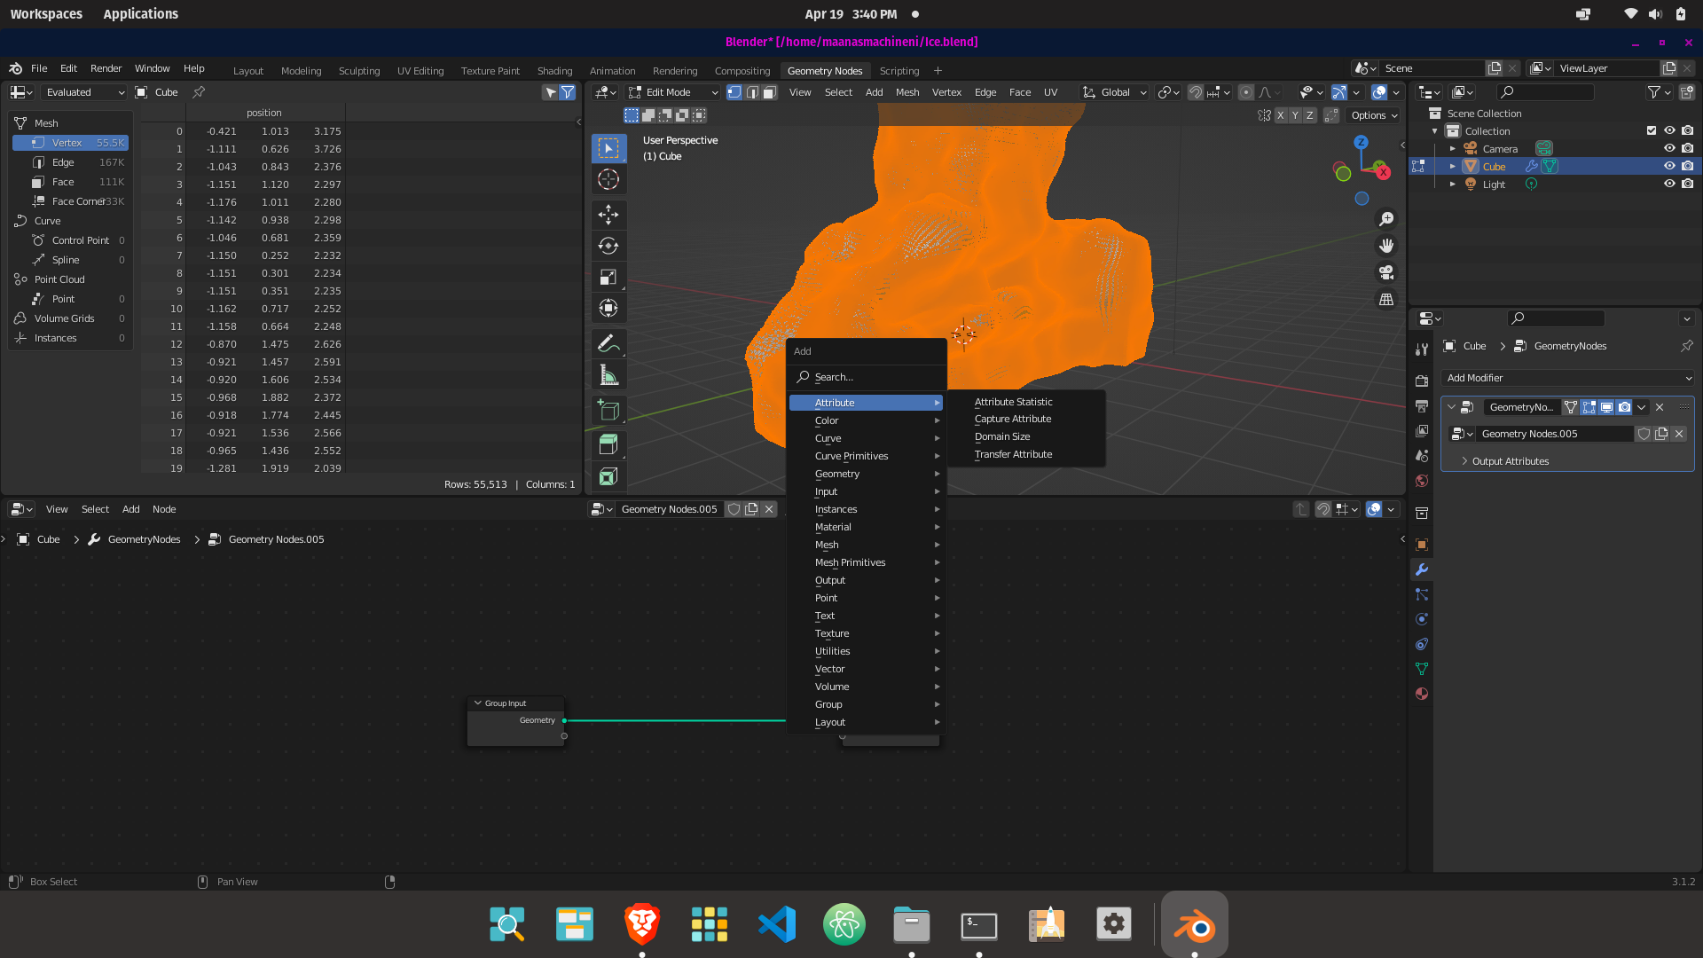Screen dimensions: 1703x958
Task: Select Edge domain in spreadsheet
Action: click(71, 162)
